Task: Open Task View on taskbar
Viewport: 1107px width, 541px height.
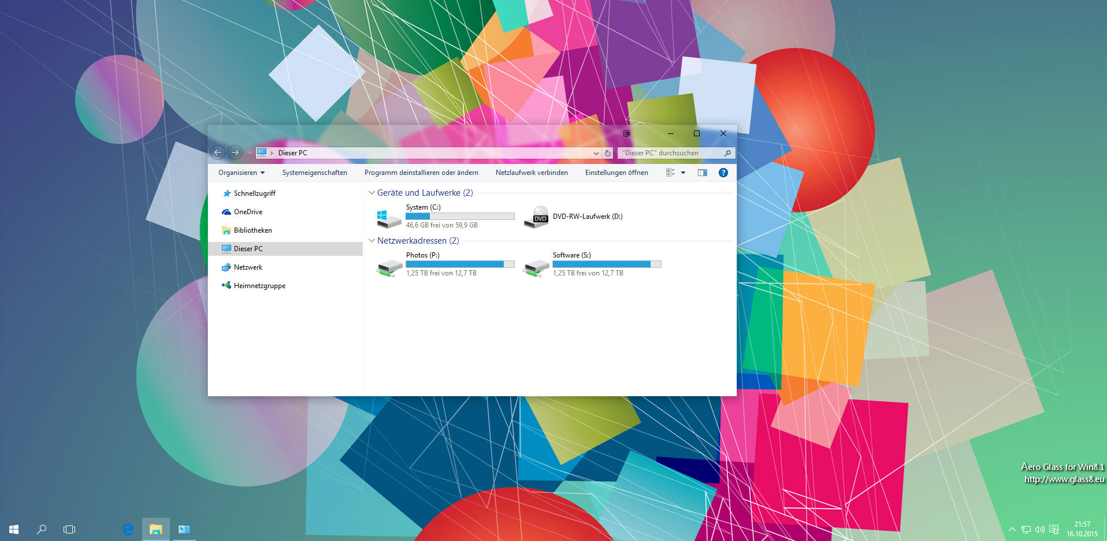Action: pyautogui.click(x=69, y=529)
